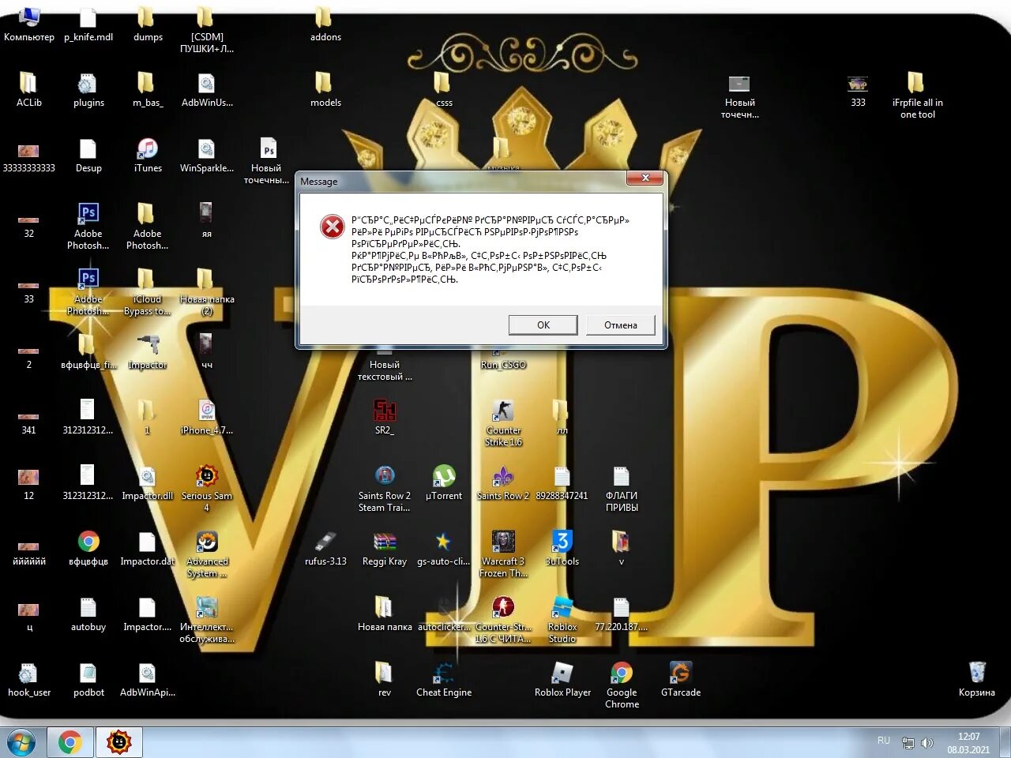
Task: Open the volume icon in system tray
Action: [927, 743]
